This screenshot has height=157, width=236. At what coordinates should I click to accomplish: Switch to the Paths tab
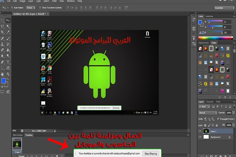click(x=218, y=102)
